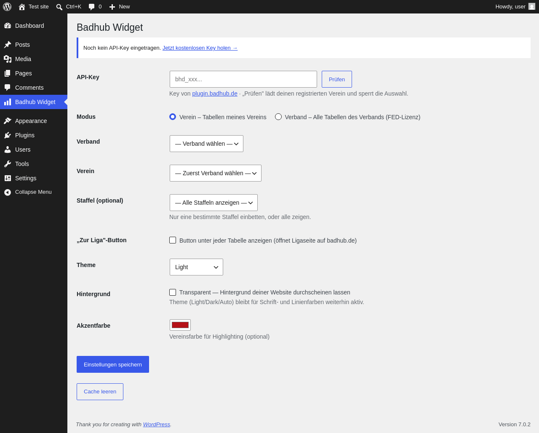Open search via magnifier icon
539x433 pixels.
tap(59, 7)
